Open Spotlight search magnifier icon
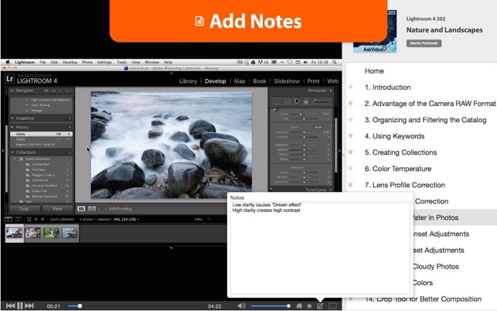Screen dimensions: 497x311 pos(335,62)
